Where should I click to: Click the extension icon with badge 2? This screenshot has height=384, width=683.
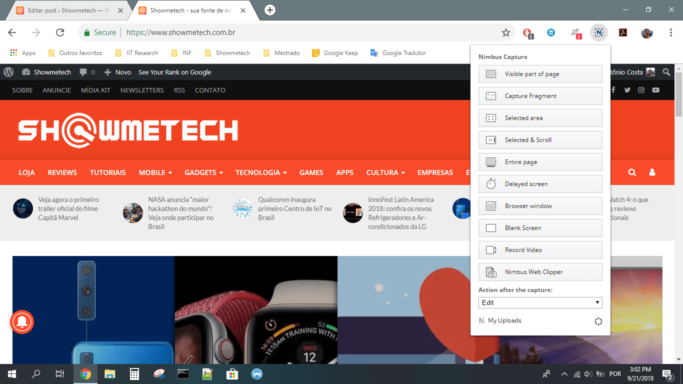[575, 33]
